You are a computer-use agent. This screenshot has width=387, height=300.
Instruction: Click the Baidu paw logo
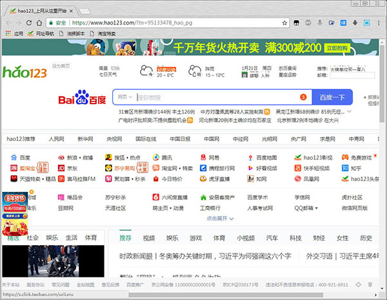tap(82, 99)
